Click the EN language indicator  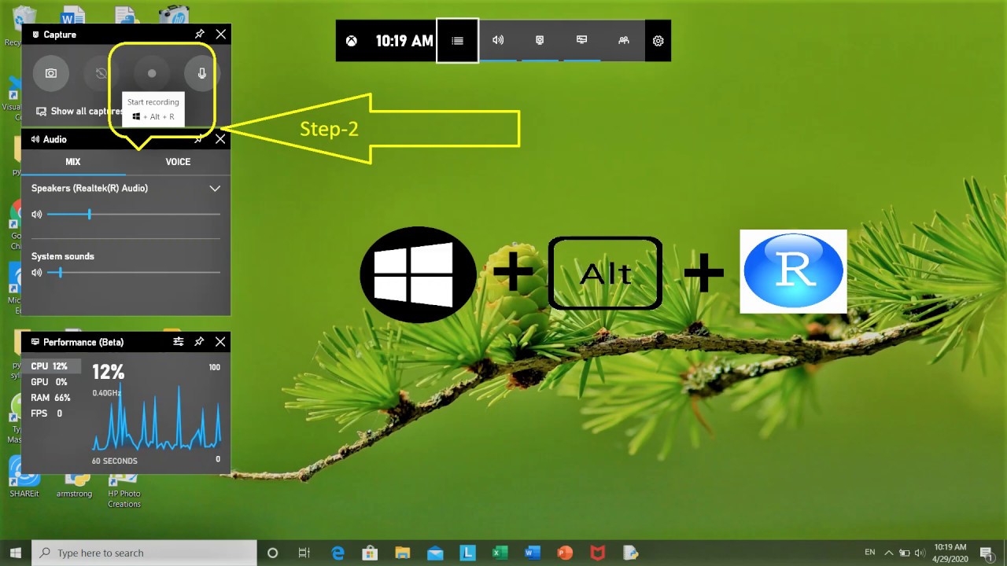[x=869, y=553]
